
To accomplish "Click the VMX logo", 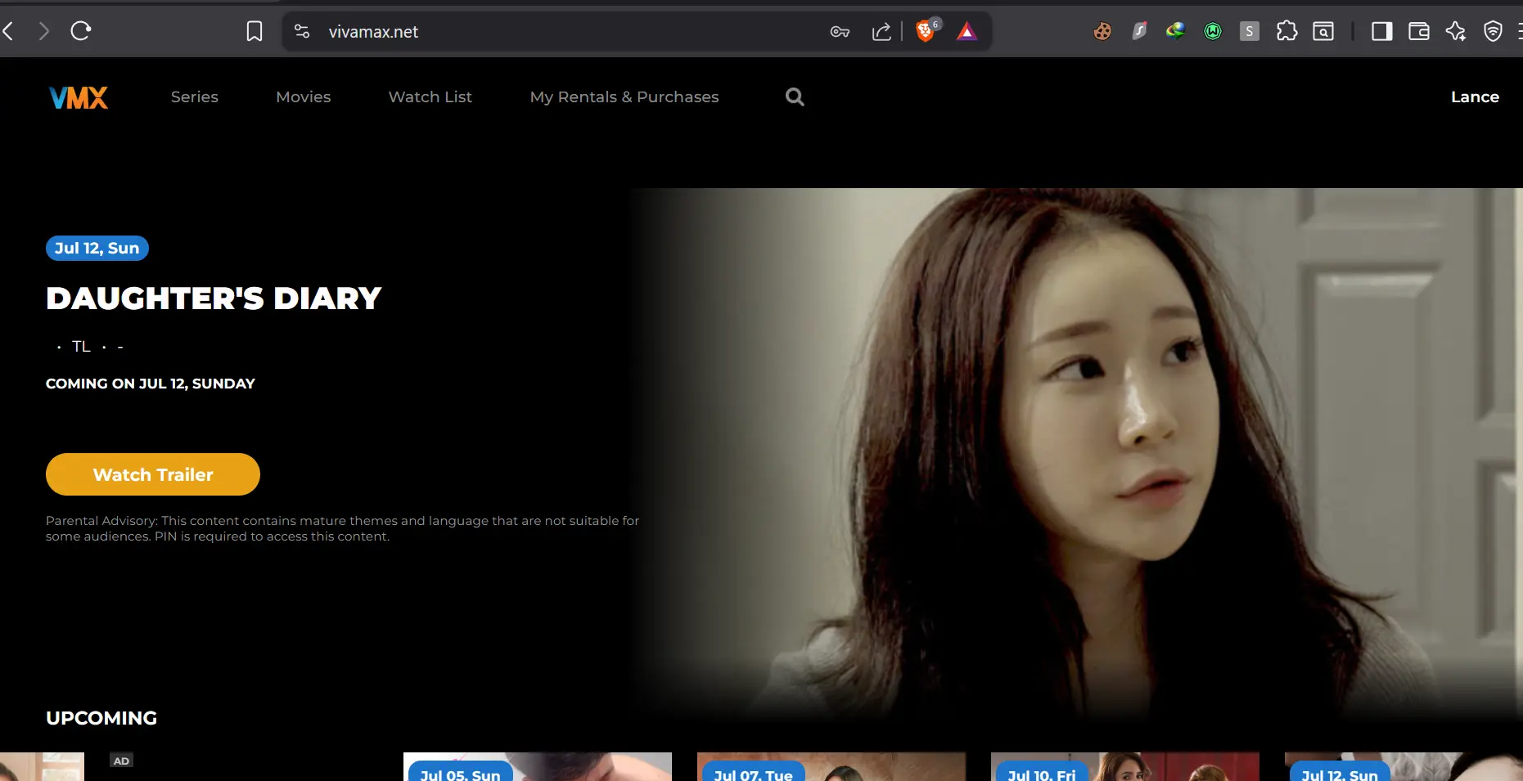I will [79, 98].
